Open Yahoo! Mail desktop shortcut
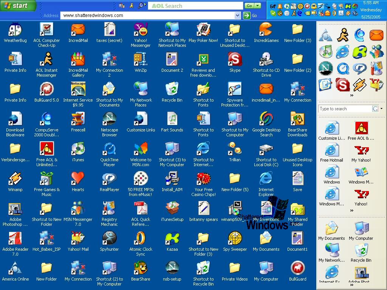This screenshot has width=387, height=290. (78, 241)
